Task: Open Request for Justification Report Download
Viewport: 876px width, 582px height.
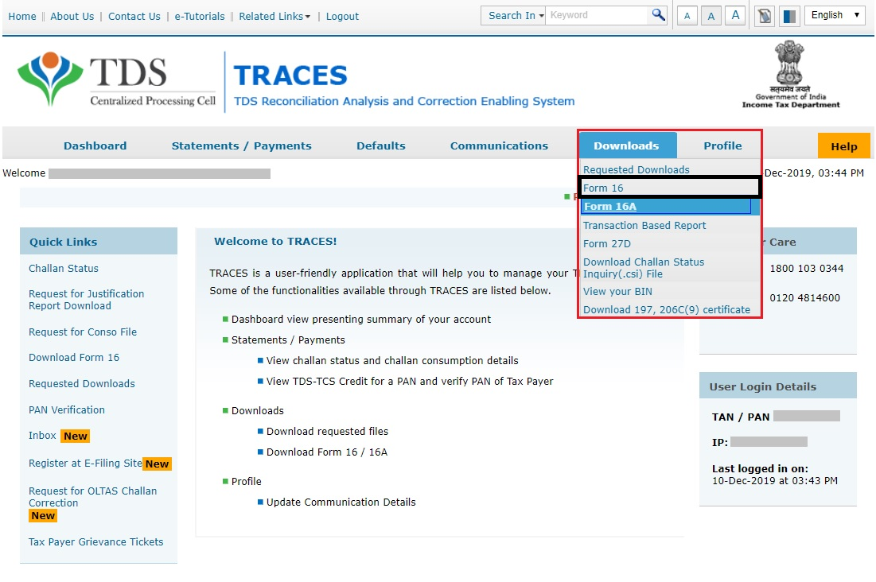Action: point(86,300)
